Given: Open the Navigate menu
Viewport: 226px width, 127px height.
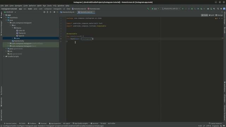Looking at the screenshot, I should pyautogui.click(x=18, y=6).
